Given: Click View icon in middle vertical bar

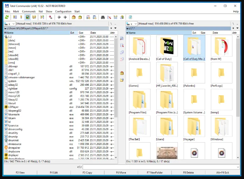Looking at the screenshot, I should click(x=122, y=38).
